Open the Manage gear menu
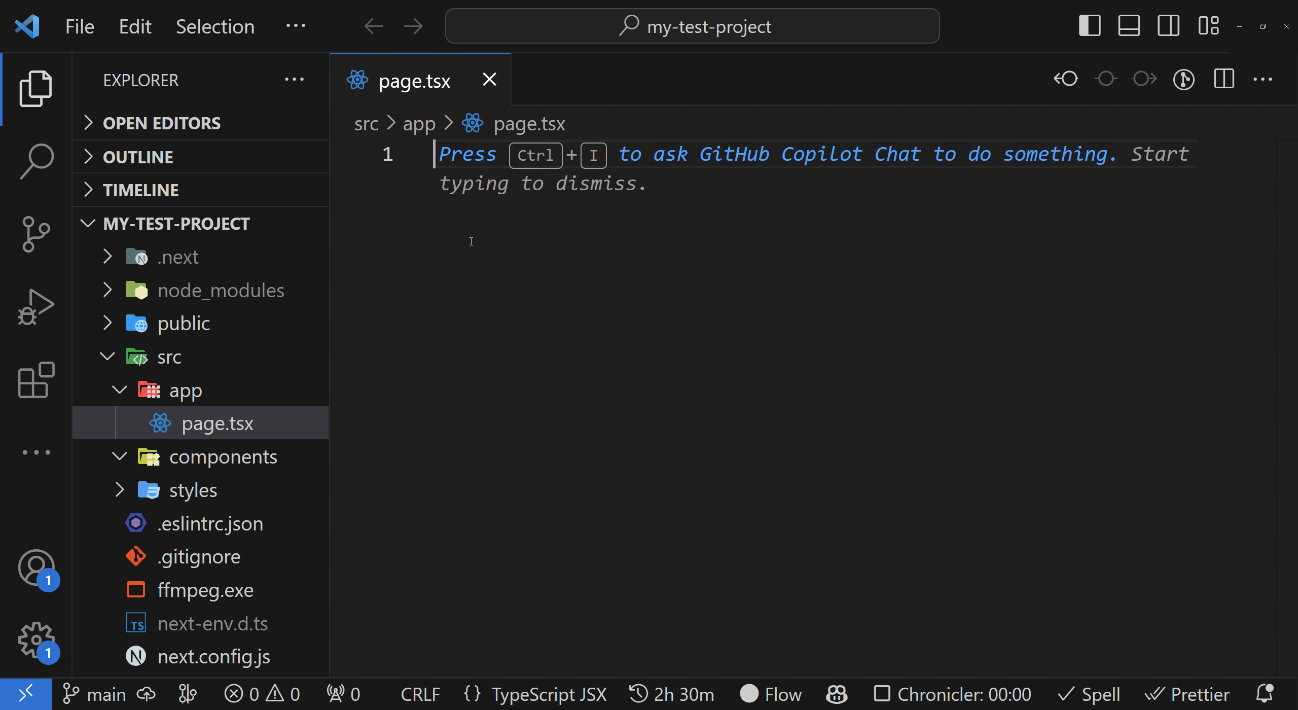Image resolution: width=1298 pixels, height=710 pixels. (36, 640)
